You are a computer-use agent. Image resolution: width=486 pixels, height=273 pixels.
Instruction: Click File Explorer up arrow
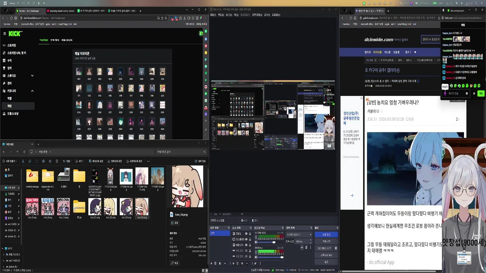(x=17, y=152)
